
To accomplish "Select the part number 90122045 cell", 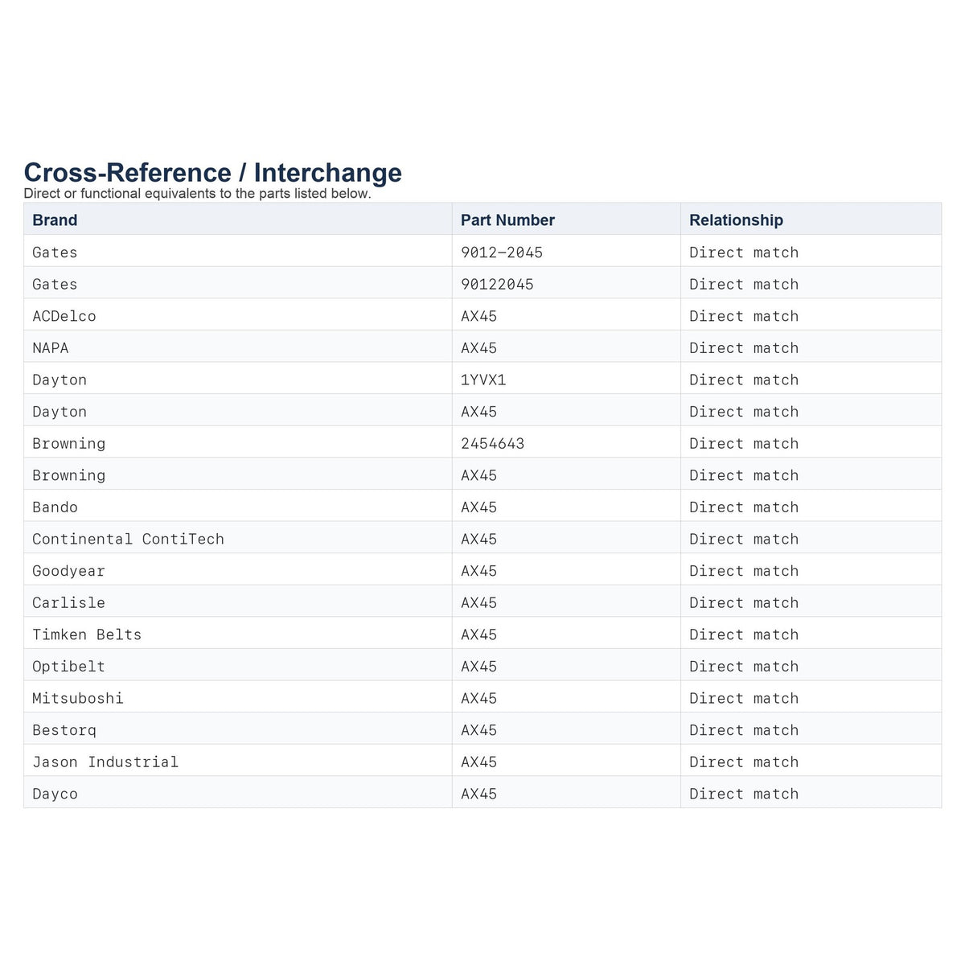I will (566, 284).
